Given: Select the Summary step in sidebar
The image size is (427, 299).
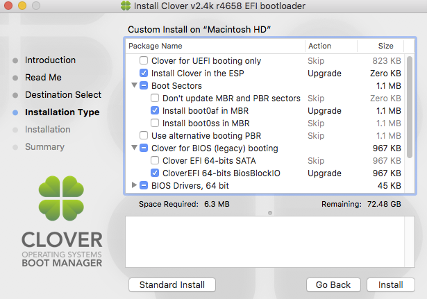Looking at the screenshot, I should click(x=44, y=147).
